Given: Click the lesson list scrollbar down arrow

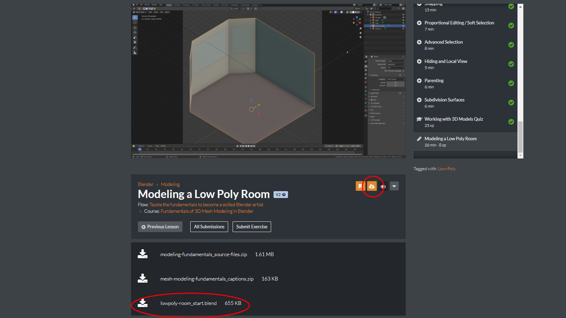Looking at the screenshot, I should coord(520,156).
